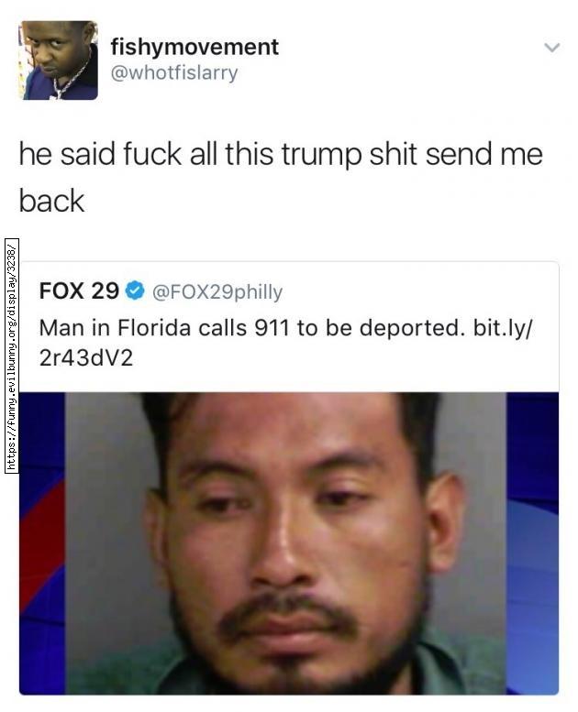Click the blue verified badge beside FOX 29
Viewport: 578px width, 712px height.
(x=135, y=291)
